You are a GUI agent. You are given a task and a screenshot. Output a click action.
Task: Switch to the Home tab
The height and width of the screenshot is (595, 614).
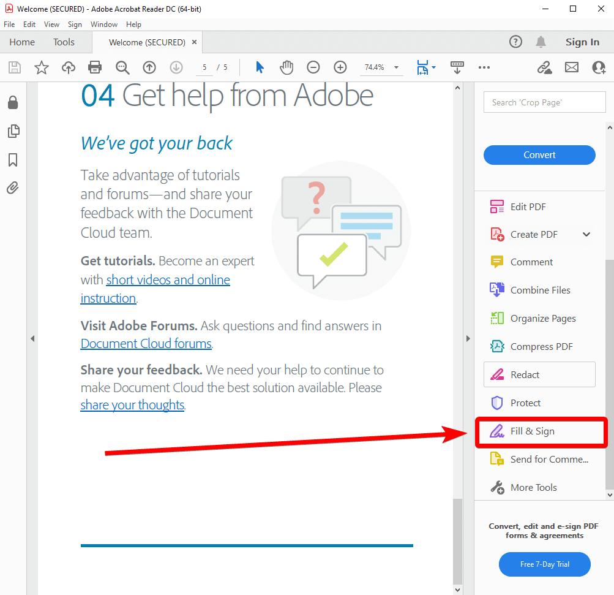[x=22, y=42]
